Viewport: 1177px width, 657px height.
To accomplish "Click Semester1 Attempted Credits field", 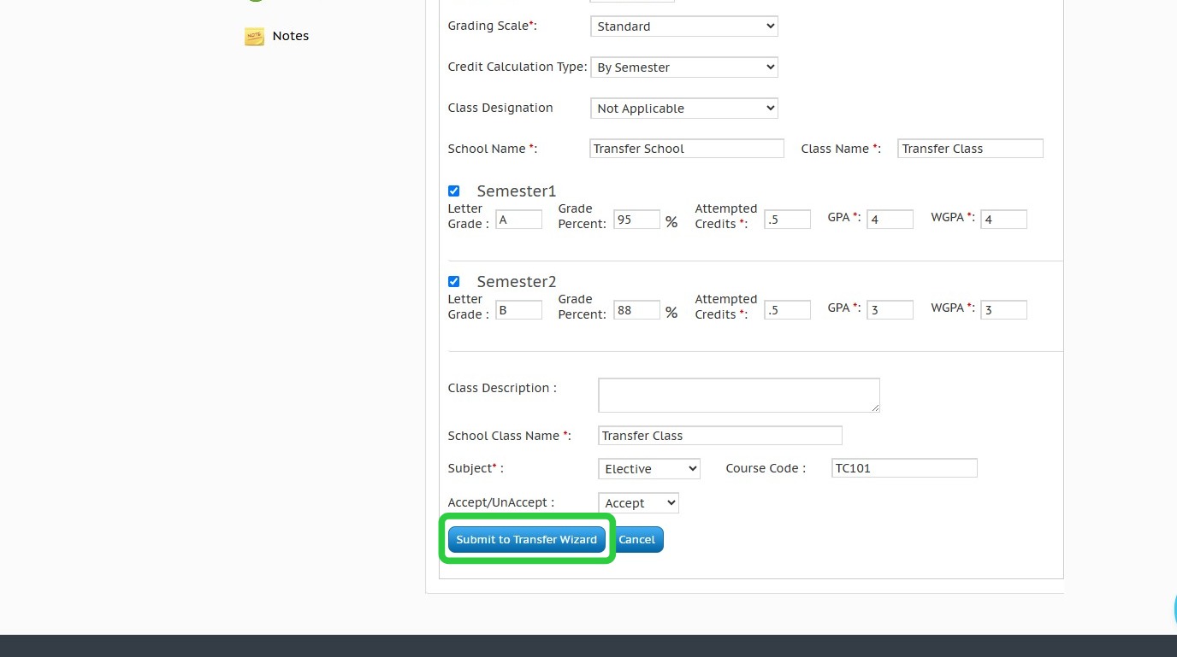I will 787,220.
